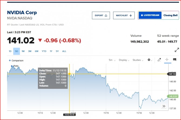Switch to the 1D range tab
The image size is (181, 120).
point(10,51)
